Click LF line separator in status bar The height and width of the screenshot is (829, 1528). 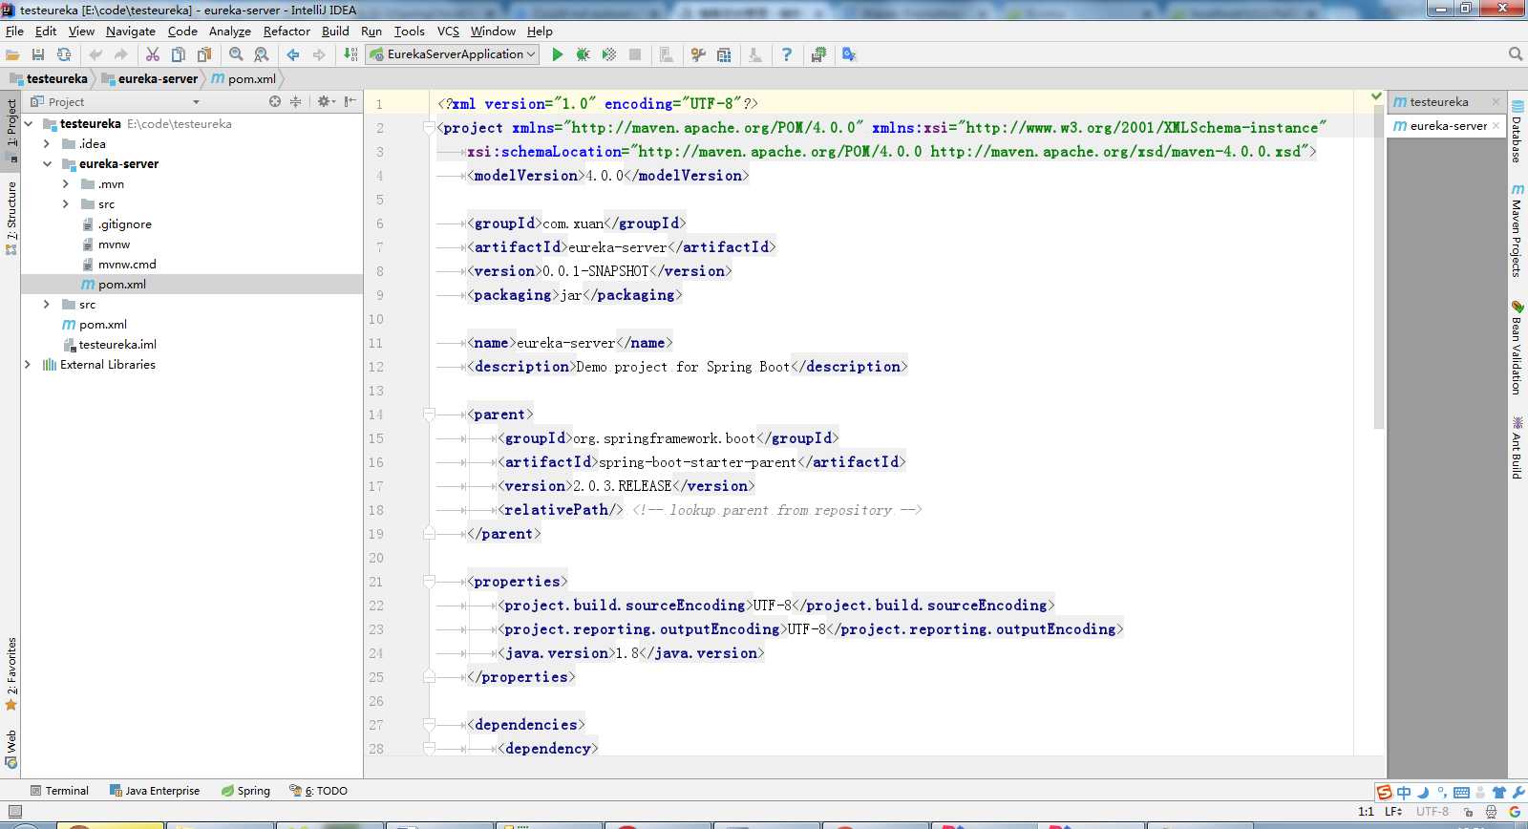[x=1393, y=812]
